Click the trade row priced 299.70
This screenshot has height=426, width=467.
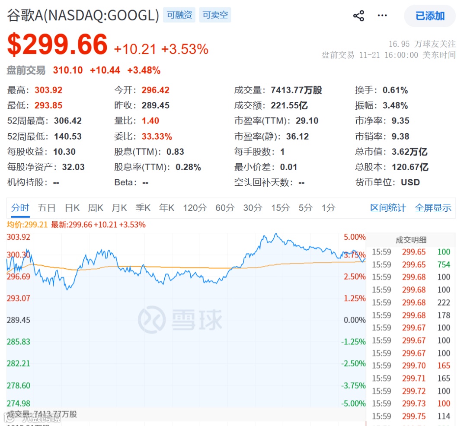click(411, 366)
